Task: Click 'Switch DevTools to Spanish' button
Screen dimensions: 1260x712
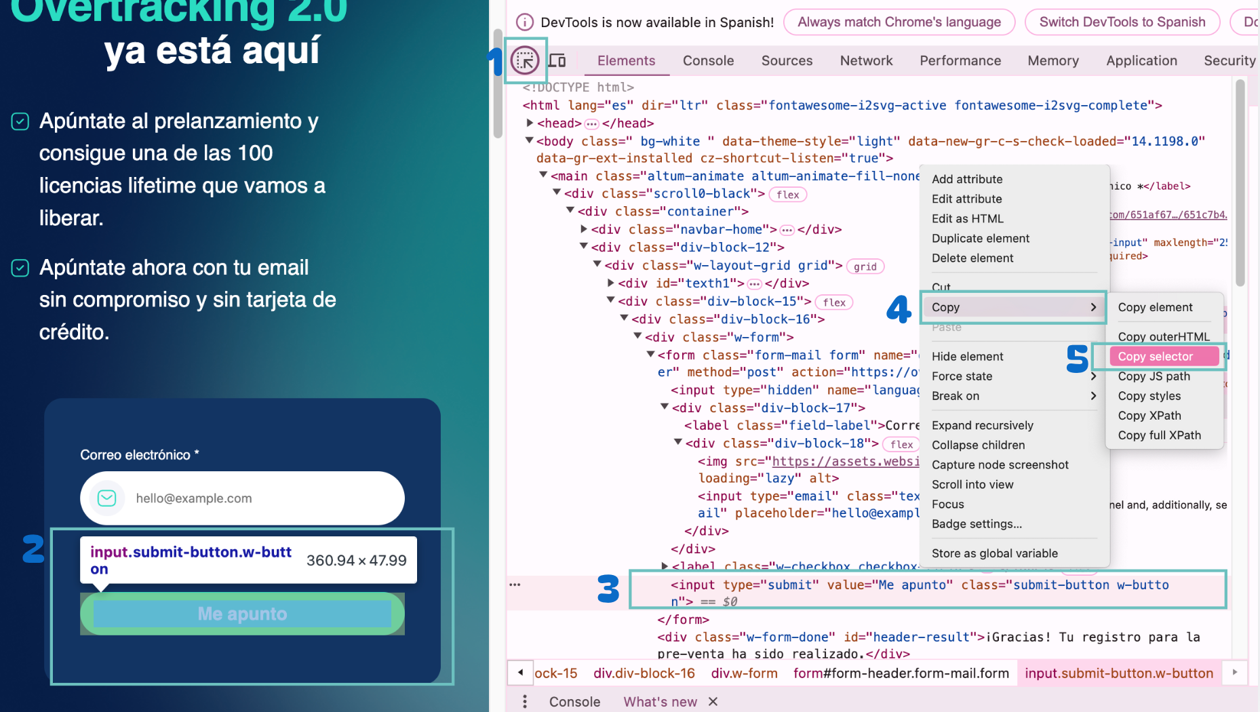Action: click(1122, 22)
